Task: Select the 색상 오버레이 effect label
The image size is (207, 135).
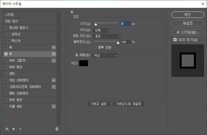Action: point(18,80)
